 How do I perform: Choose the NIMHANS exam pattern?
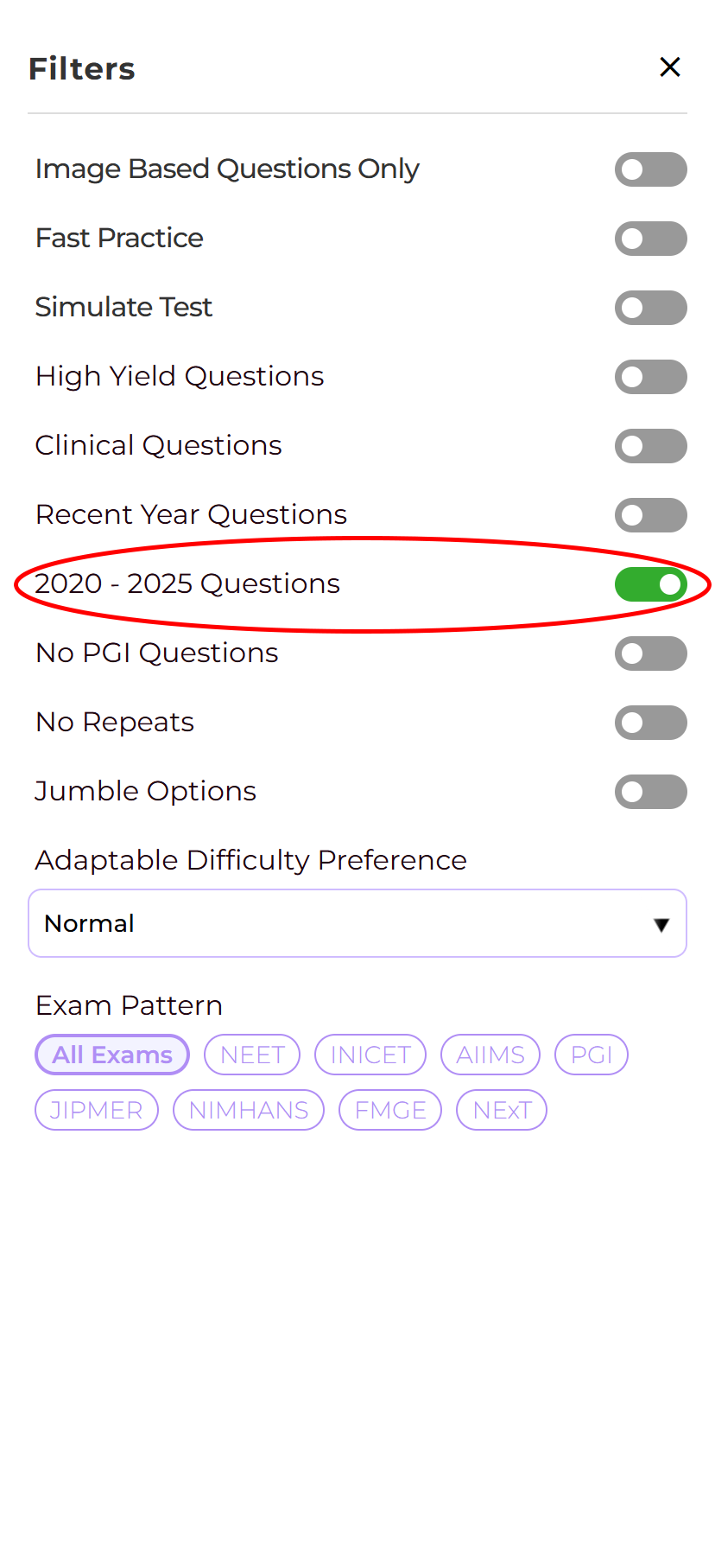click(248, 1110)
